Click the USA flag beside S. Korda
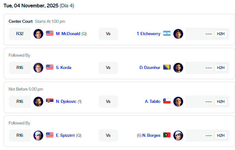Image resolution: width=235 pixels, height=150 pixels. [50, 67]
